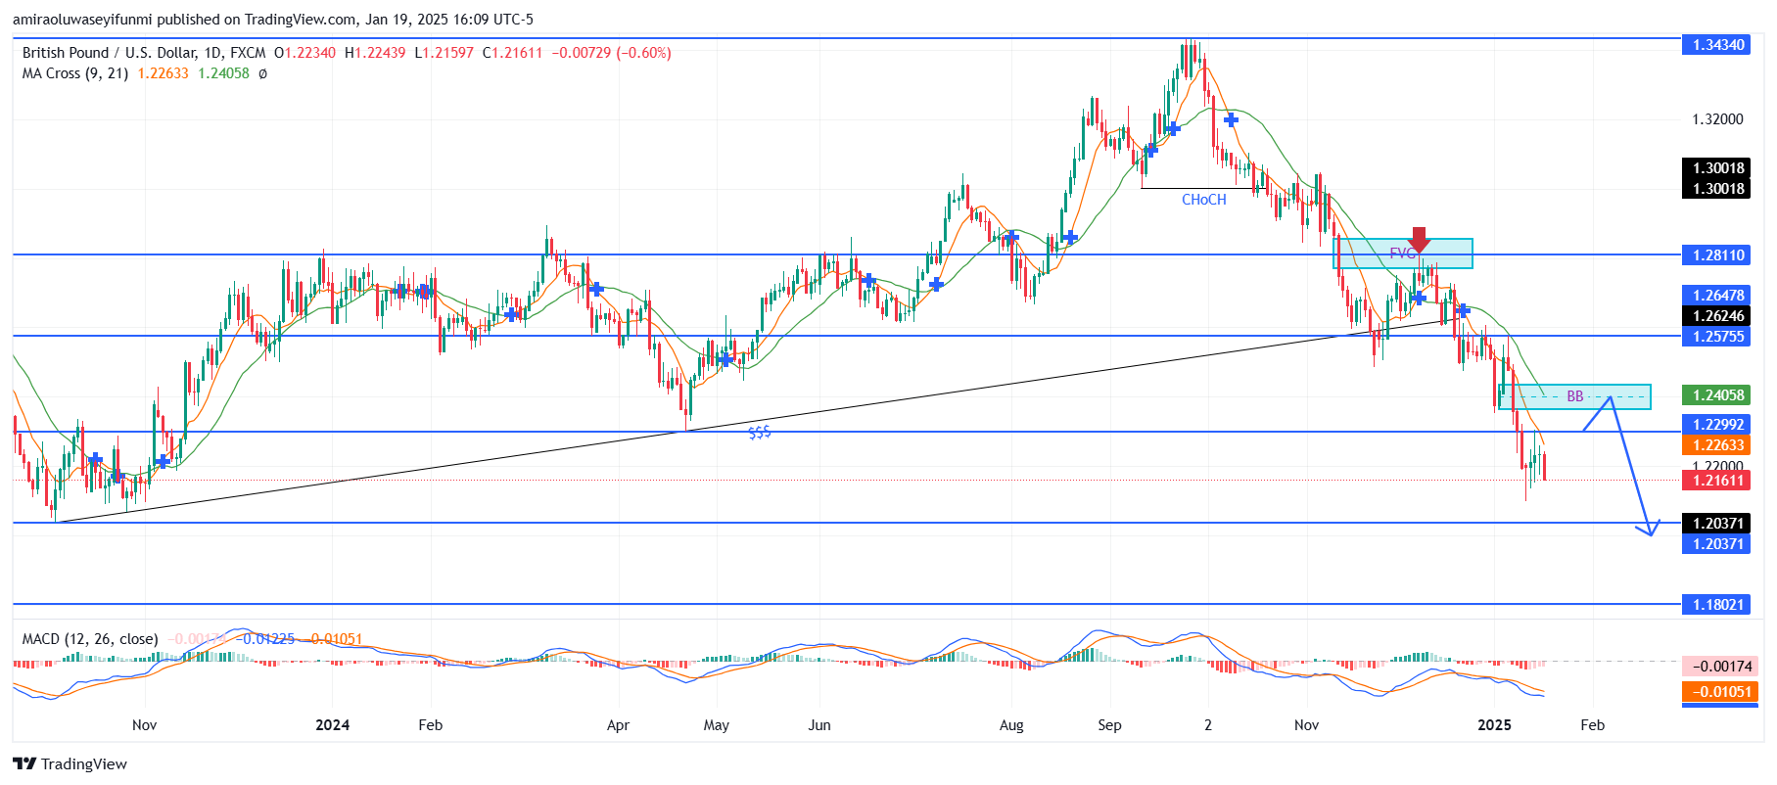The width and height of the screenshot is (1777, 785).
Task: Click the black 1.26246 price label
Action: click(x=1718, y=316)
